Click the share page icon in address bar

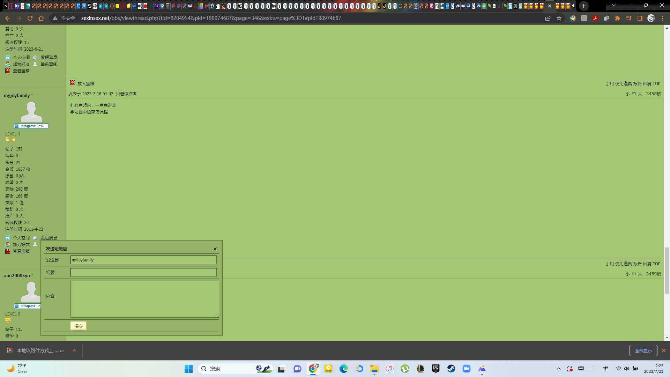[548, 18]
